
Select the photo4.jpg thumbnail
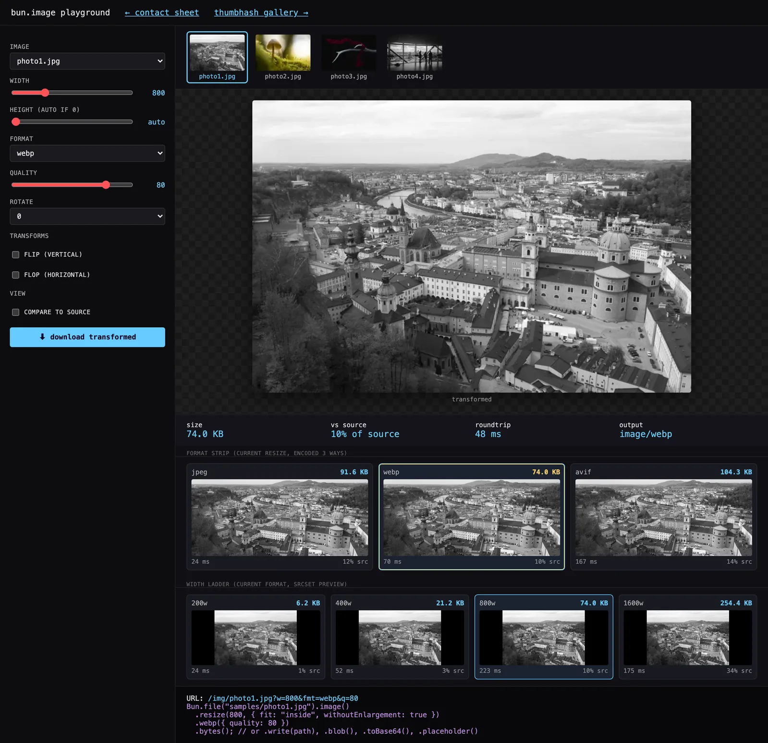[414, 57]
